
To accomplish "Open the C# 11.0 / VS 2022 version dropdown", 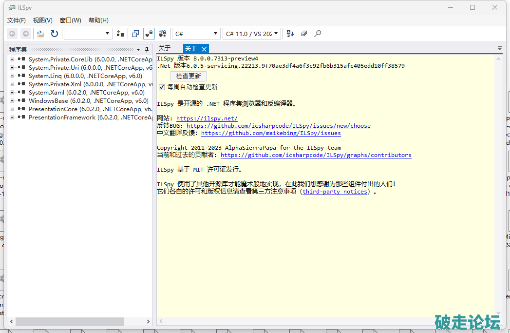I will pos(252,34).
